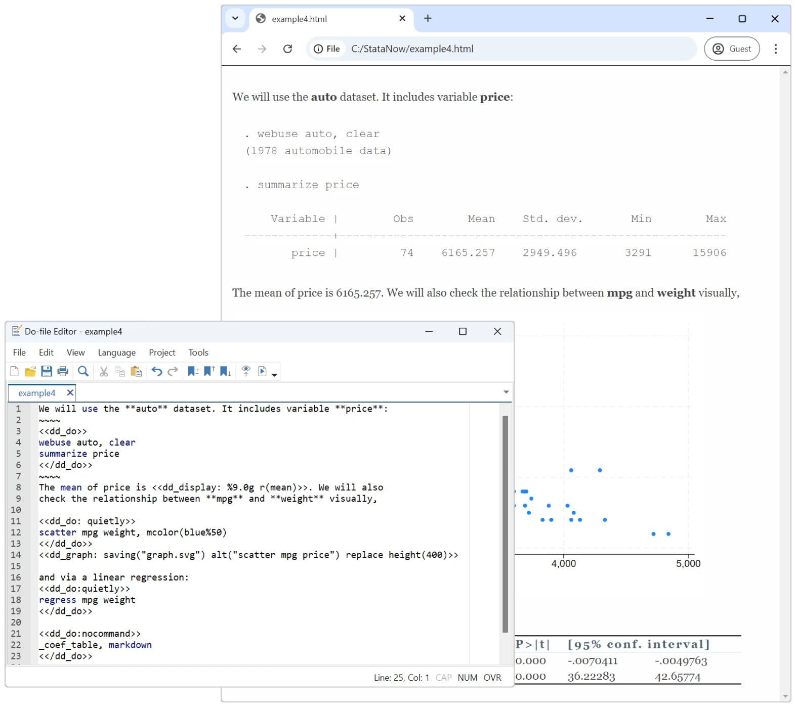Click the browser page scroll-down arrow
The image size is (796, 707).
point(785,696)
